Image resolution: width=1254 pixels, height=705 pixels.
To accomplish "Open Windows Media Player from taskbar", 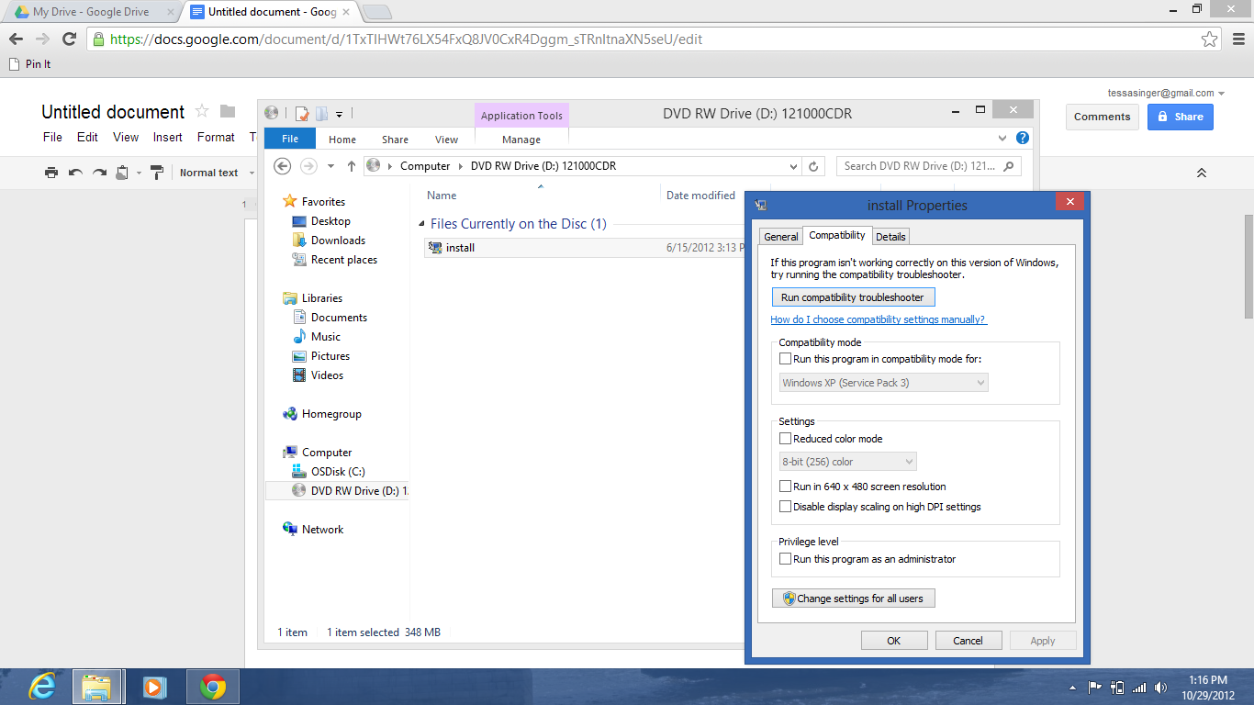I will click(x=154, y=687).
